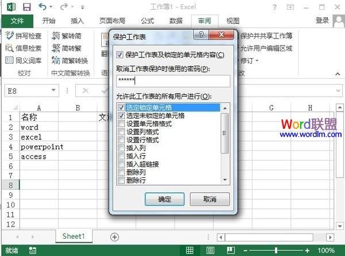Enable 设置单元格格式 checkbox
345x256 pixels.
pyautogui.click(x=121, y=124)
